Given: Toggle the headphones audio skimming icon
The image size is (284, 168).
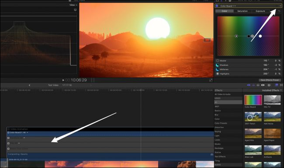Looking at the screenshot, I should 258,85.
